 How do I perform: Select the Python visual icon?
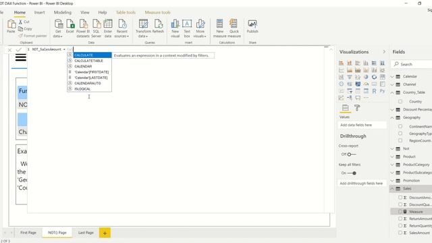383,91
